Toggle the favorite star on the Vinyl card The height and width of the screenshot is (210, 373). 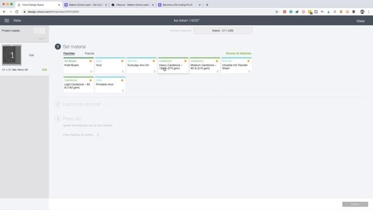click(122, 61)
